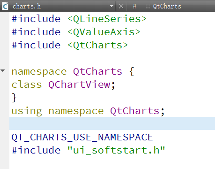Expand the file selector dropdown arrow
215x169 pixels.
point(111,6)
